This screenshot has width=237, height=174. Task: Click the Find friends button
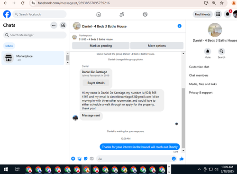point(202,14)
